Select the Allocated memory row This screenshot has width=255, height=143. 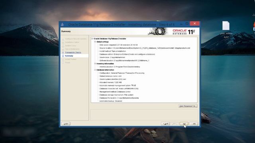coord(110,82)
